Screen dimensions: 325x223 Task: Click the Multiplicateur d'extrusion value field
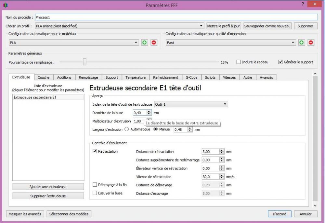(x=139, y=121)
